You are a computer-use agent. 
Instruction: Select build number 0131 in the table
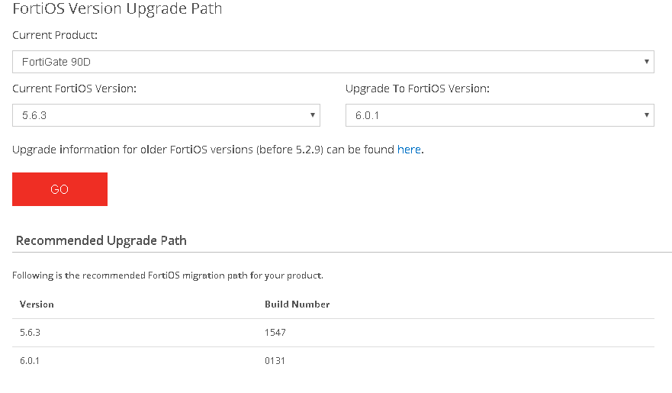275,360
